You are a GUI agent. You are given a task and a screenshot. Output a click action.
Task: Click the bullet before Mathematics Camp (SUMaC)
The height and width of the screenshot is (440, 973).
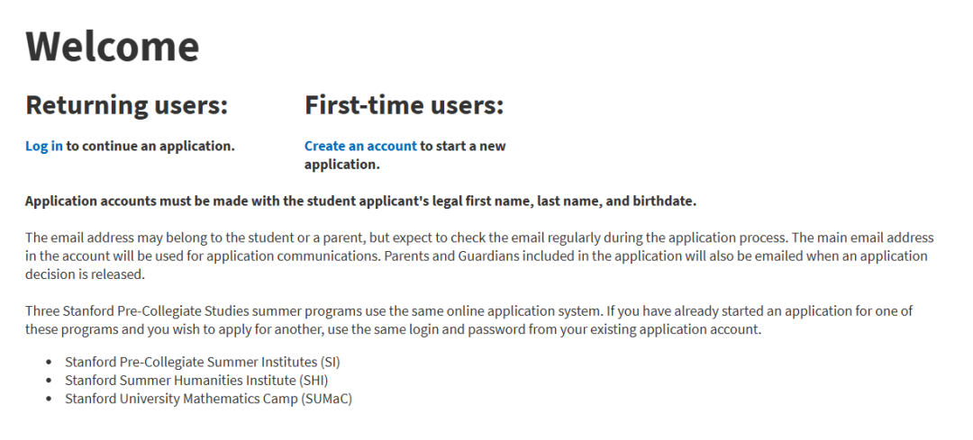[49, 400]
